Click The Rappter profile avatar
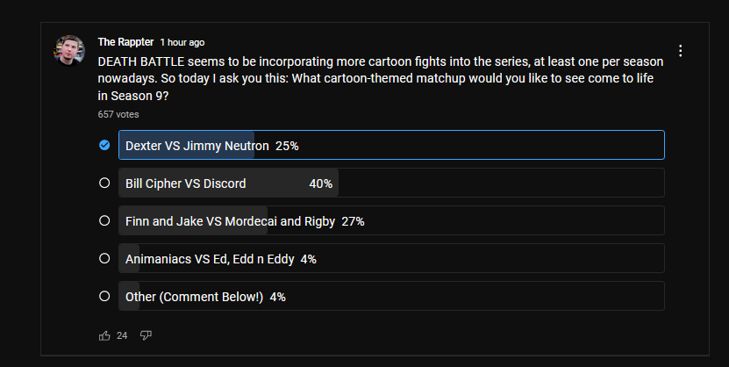 click(69, 50)
